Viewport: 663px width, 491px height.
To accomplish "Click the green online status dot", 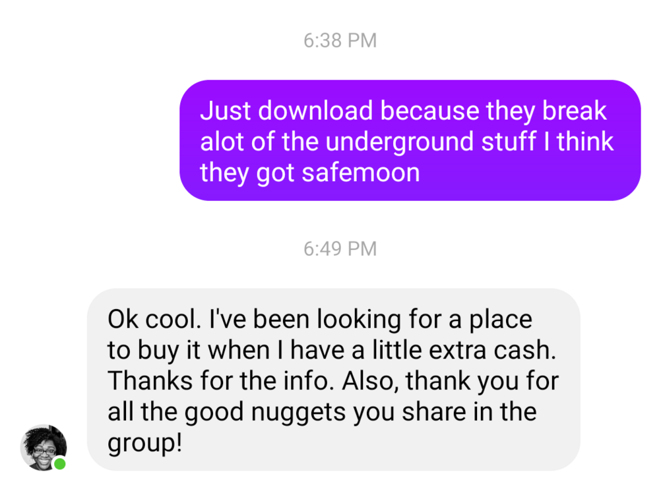I will [x=59, y=463].
